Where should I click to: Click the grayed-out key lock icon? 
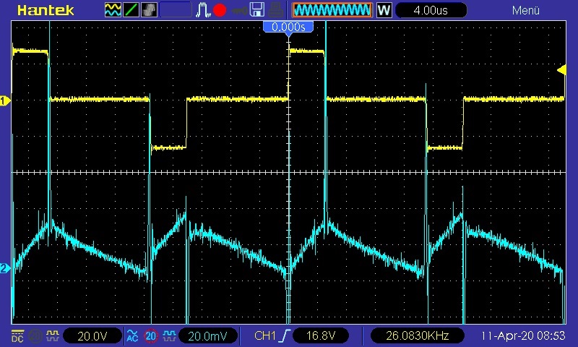point(240,11)
